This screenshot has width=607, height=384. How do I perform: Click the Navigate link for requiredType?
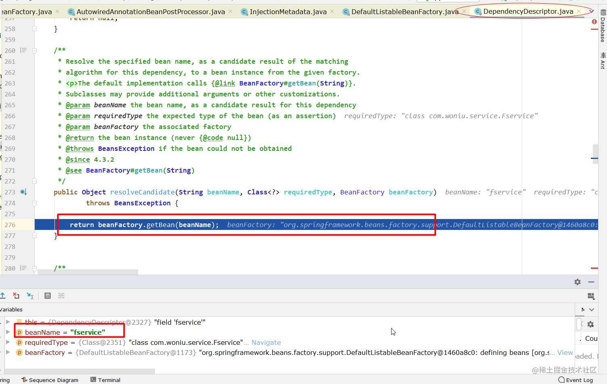point(266,342)
